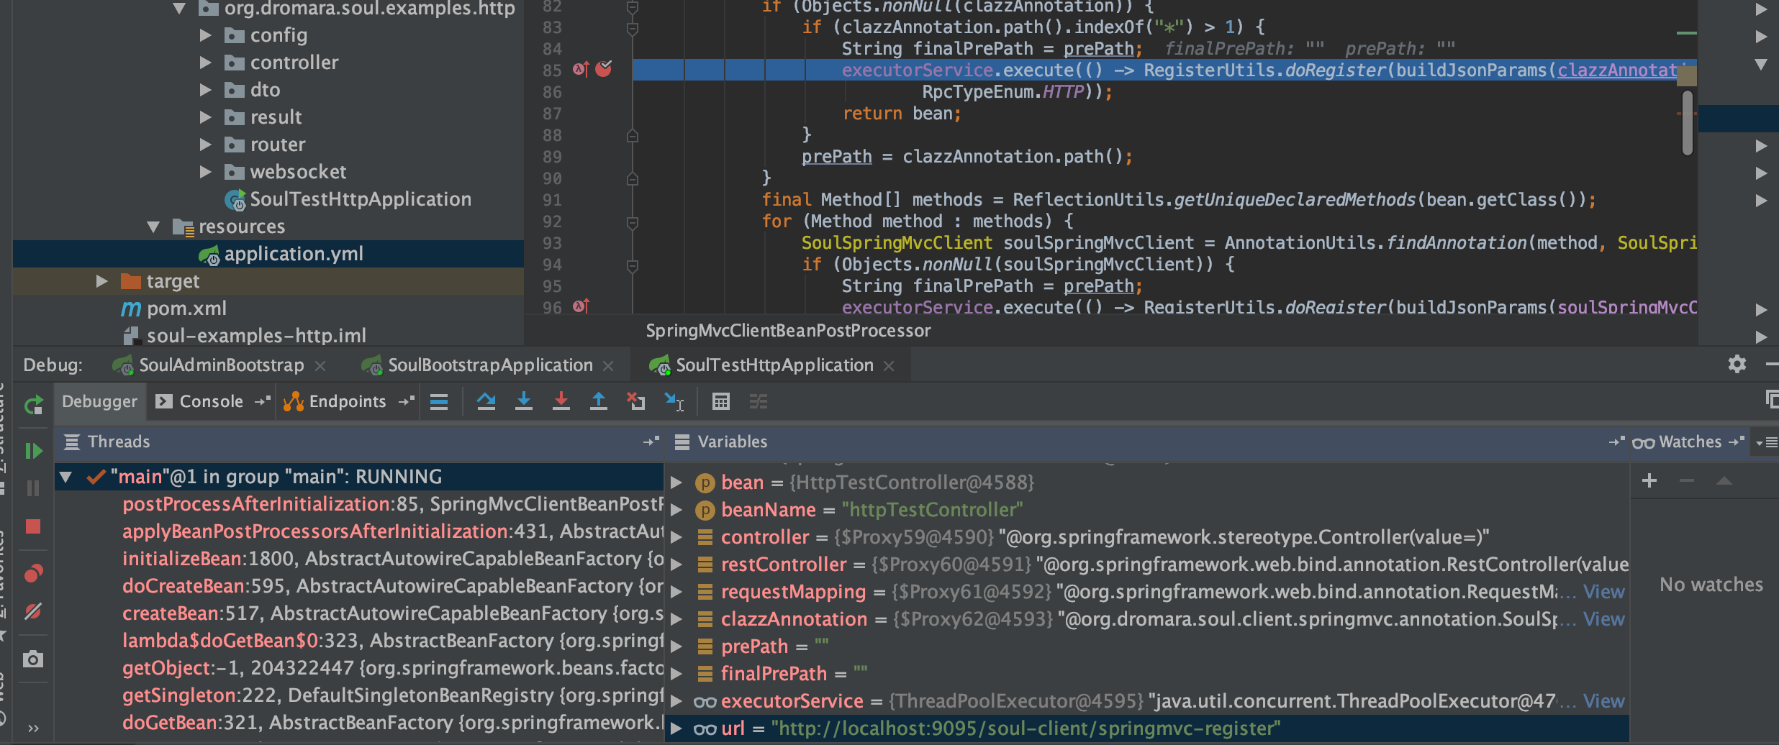Collapse the resources folder

coord(153,227)
